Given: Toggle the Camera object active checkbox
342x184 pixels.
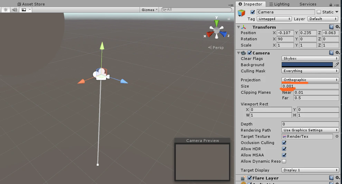Looking at the screenshot, I should pyautogui.click(x=253, y=12).
